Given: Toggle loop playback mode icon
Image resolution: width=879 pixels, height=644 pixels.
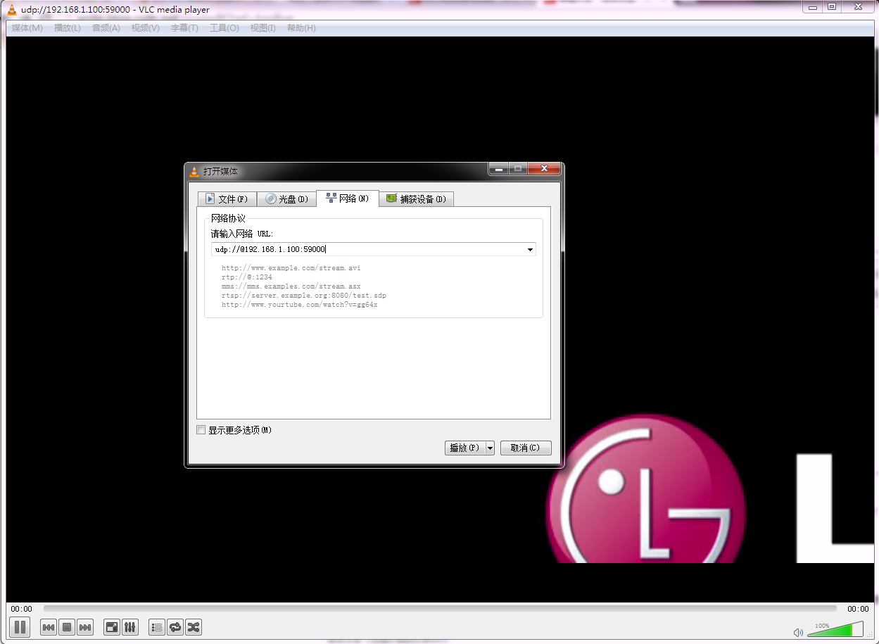Looking at the screenshot, I should pyautogui.click(x=175, y=627).
